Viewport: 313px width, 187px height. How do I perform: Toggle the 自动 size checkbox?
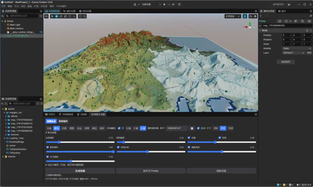coord(198,128)
